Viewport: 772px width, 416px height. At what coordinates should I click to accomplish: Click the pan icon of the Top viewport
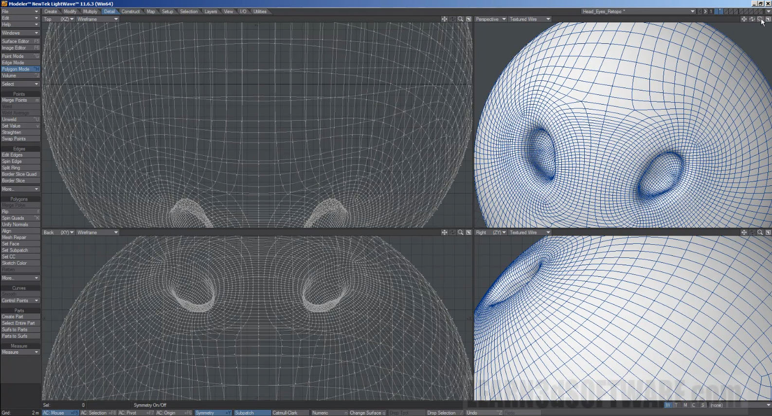coord(444,19)
